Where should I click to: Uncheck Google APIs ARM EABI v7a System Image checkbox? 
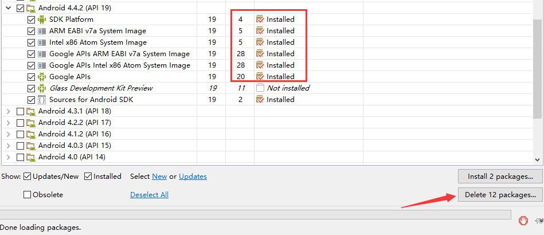(x=31, y=54)
